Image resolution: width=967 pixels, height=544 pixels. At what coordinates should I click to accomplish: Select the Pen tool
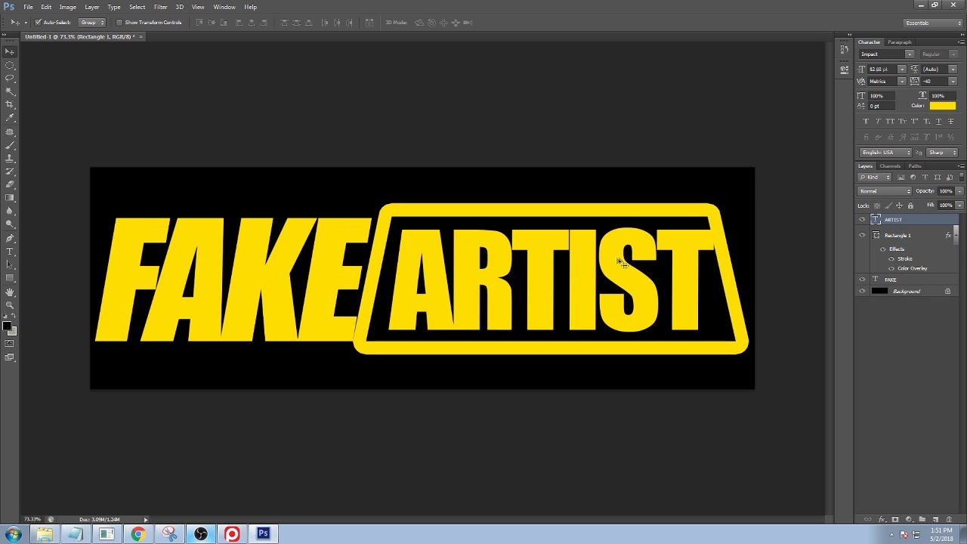(10, 239)
